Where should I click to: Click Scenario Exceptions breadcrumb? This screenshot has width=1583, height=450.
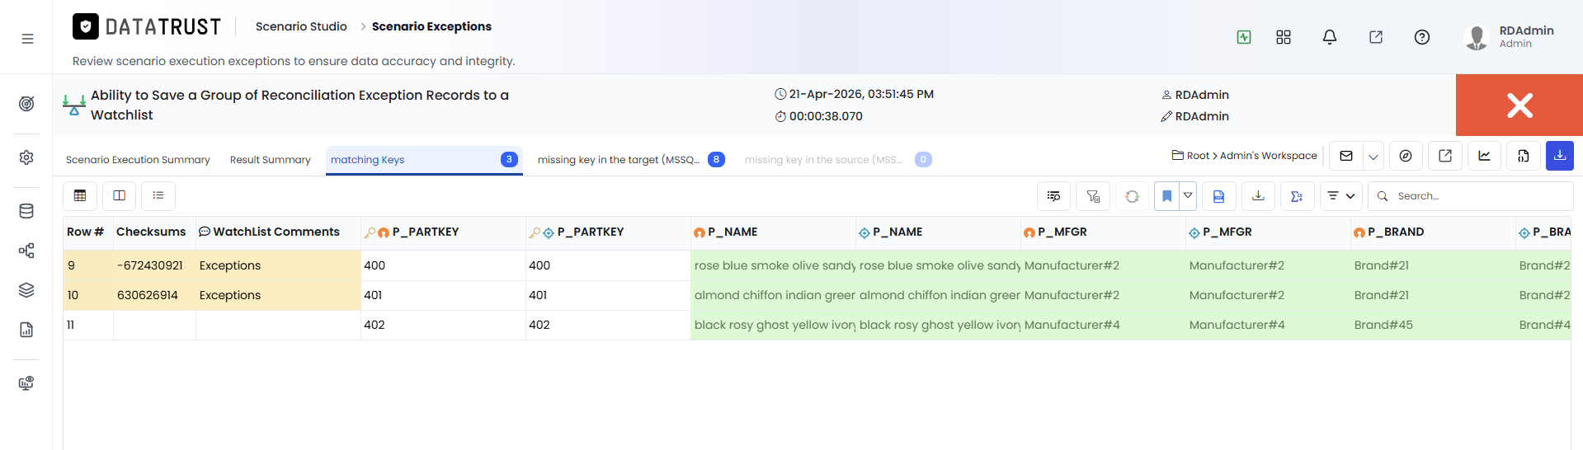click(431, 26)
